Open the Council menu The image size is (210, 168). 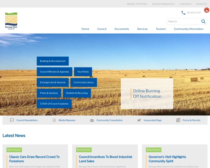tap(102, 29)
